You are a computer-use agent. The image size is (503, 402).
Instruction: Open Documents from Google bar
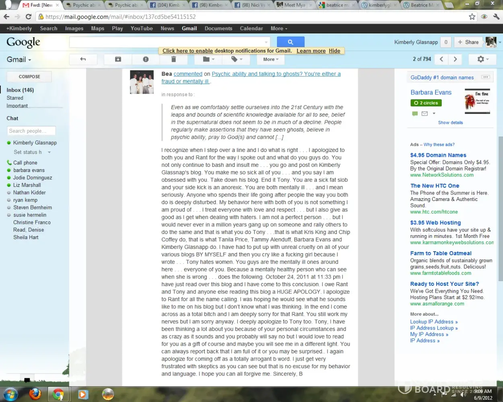[x=219, y=29]
